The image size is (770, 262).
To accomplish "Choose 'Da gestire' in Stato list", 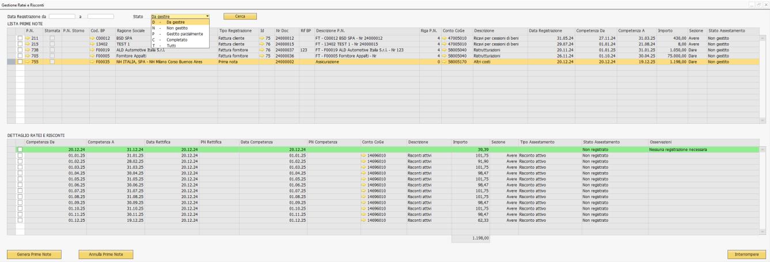I will tap(180, 21).
